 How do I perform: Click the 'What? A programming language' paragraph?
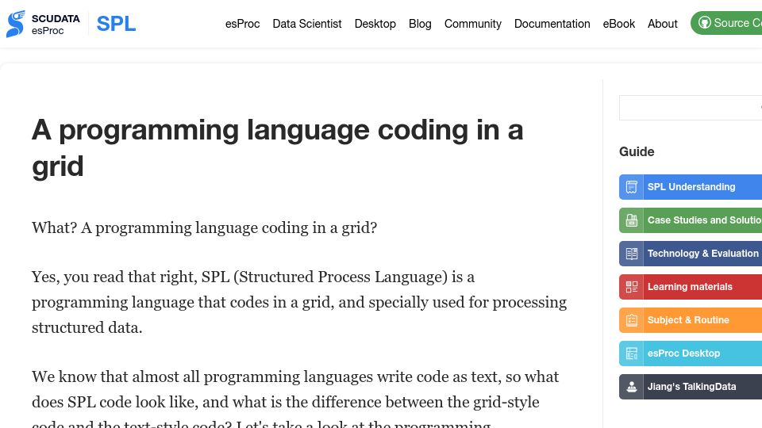click(x=205, y=227)
